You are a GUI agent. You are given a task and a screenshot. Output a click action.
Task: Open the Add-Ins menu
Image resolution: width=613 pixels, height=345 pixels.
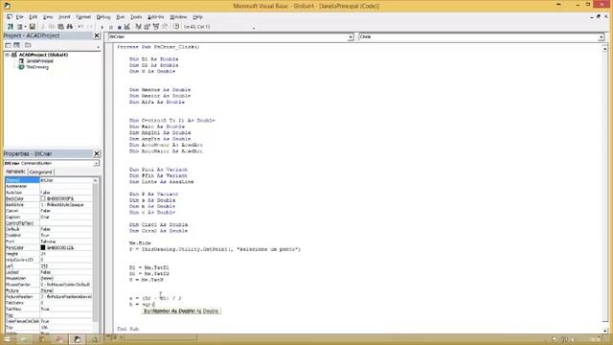156,17
